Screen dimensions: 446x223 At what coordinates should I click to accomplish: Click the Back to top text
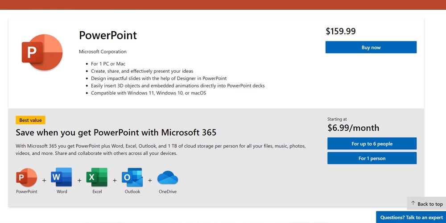click(x=430, y=204)
